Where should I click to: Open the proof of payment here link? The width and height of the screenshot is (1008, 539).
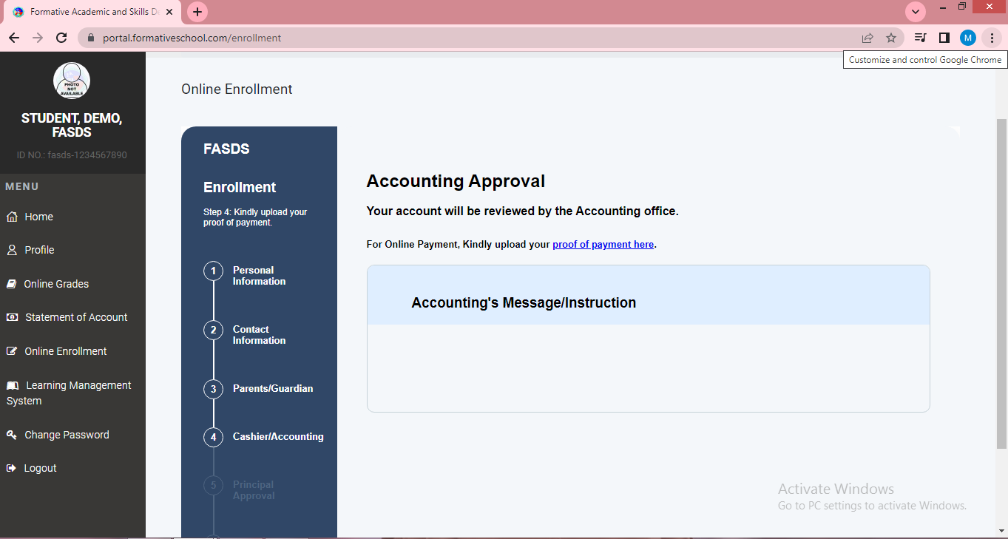coord(603,244)
